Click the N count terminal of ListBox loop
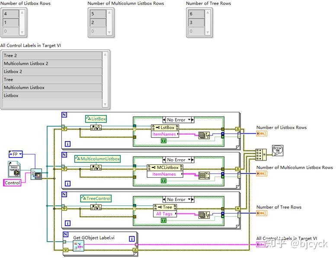This screenshot has height=258, width=336. click(64, 115)
